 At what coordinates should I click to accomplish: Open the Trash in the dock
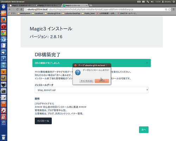[4, 137]
